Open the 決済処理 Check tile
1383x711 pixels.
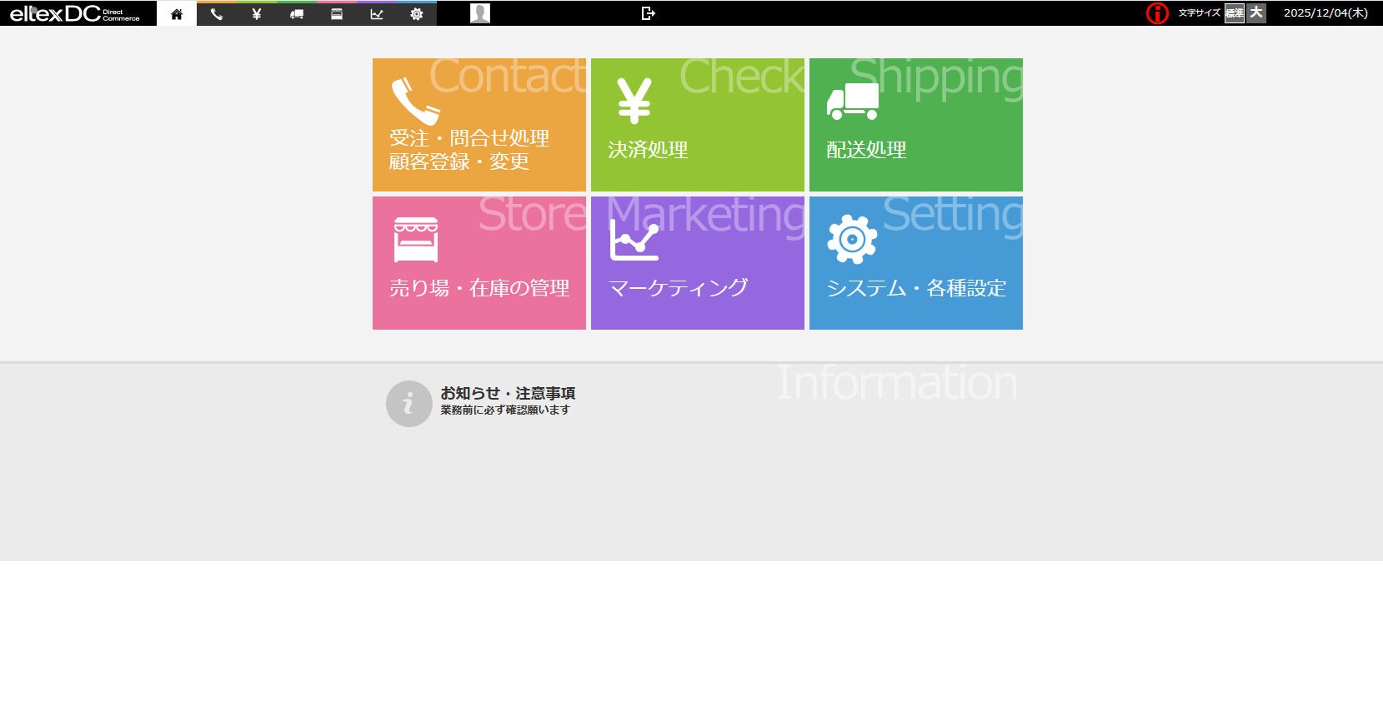click(x=698, y=125)
